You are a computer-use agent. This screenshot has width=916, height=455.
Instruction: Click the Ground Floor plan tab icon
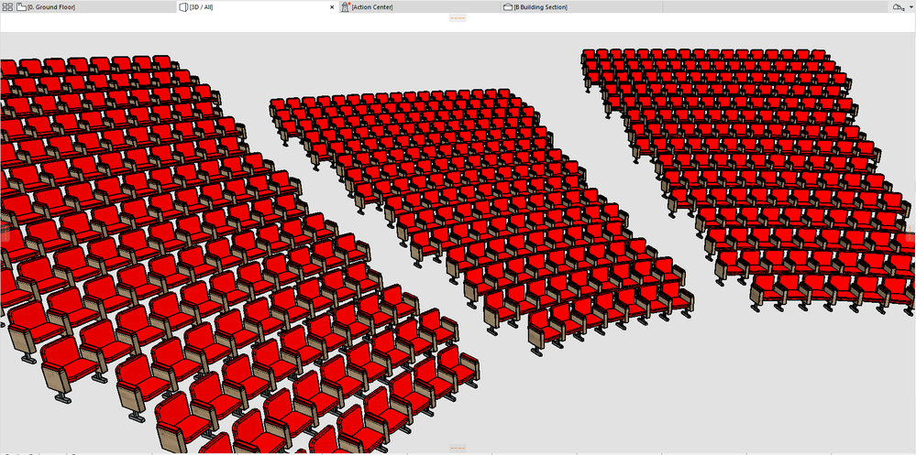pos(22,7)
